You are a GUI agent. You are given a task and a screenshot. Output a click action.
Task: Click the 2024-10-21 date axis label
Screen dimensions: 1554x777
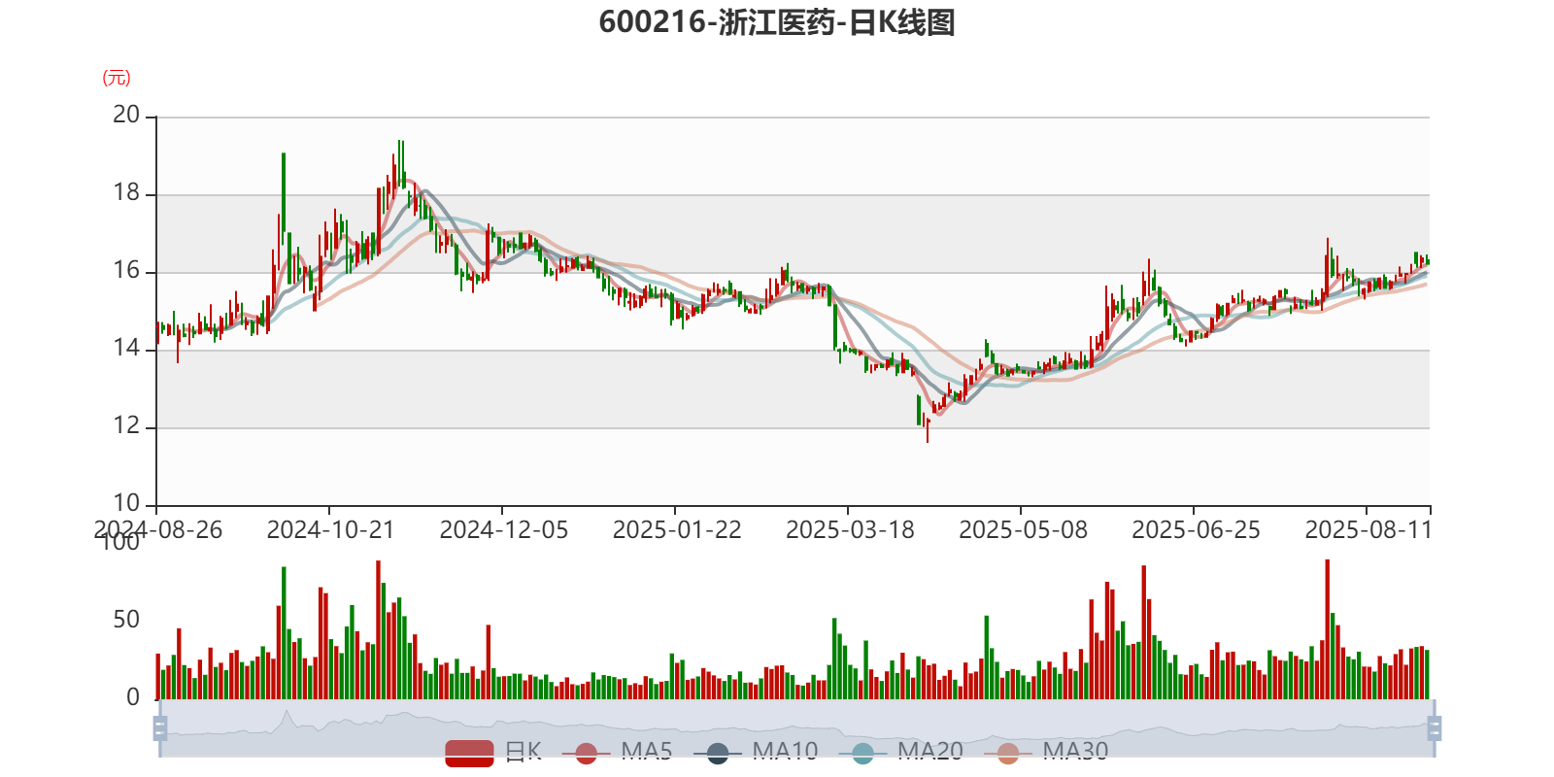pyautogui.click(x=330, y=530)
